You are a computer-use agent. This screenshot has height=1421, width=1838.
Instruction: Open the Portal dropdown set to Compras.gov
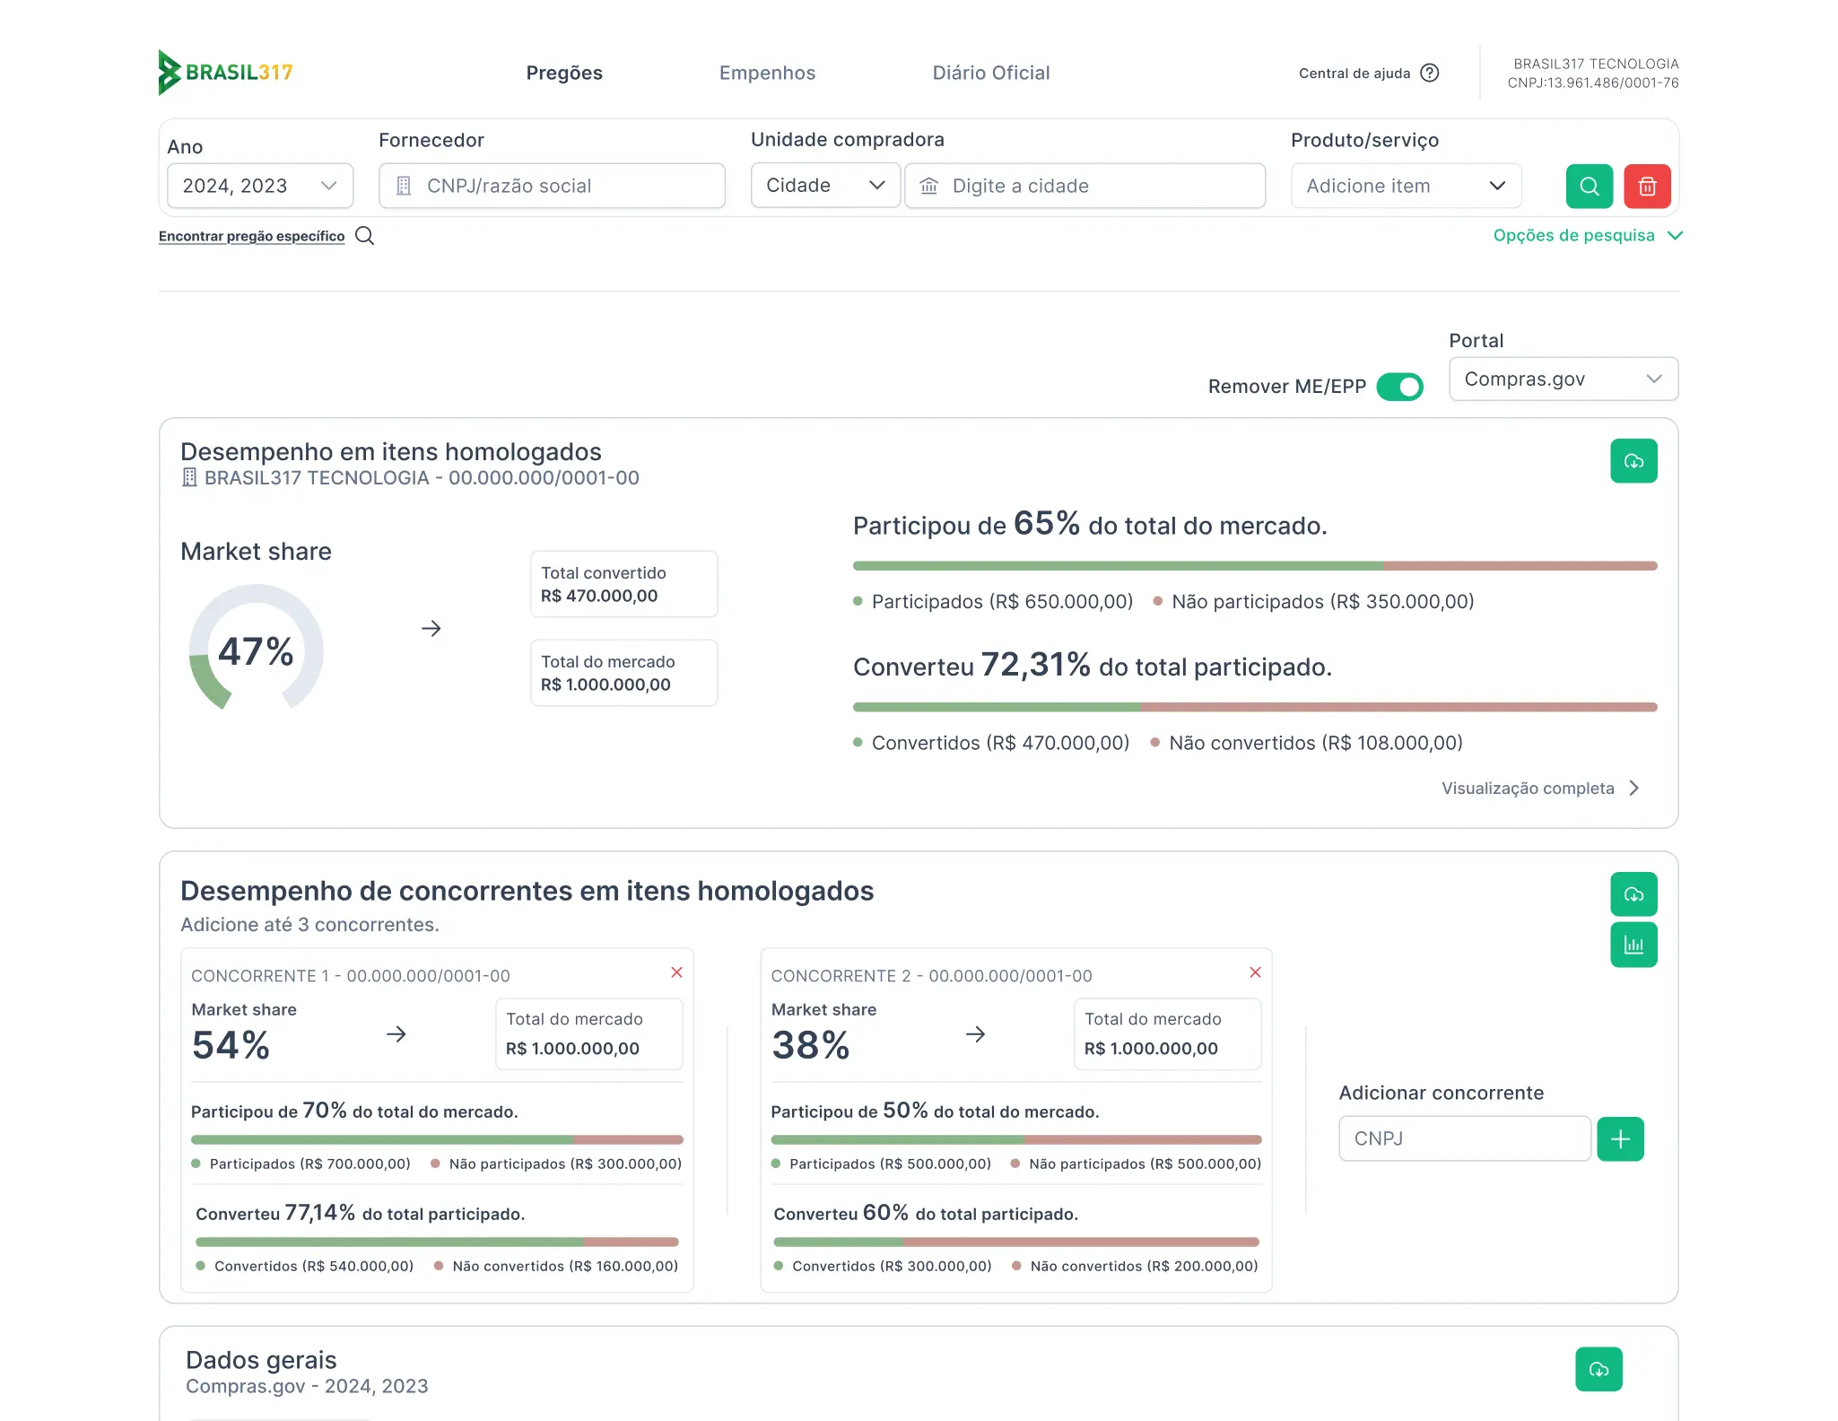(1563, 379)
